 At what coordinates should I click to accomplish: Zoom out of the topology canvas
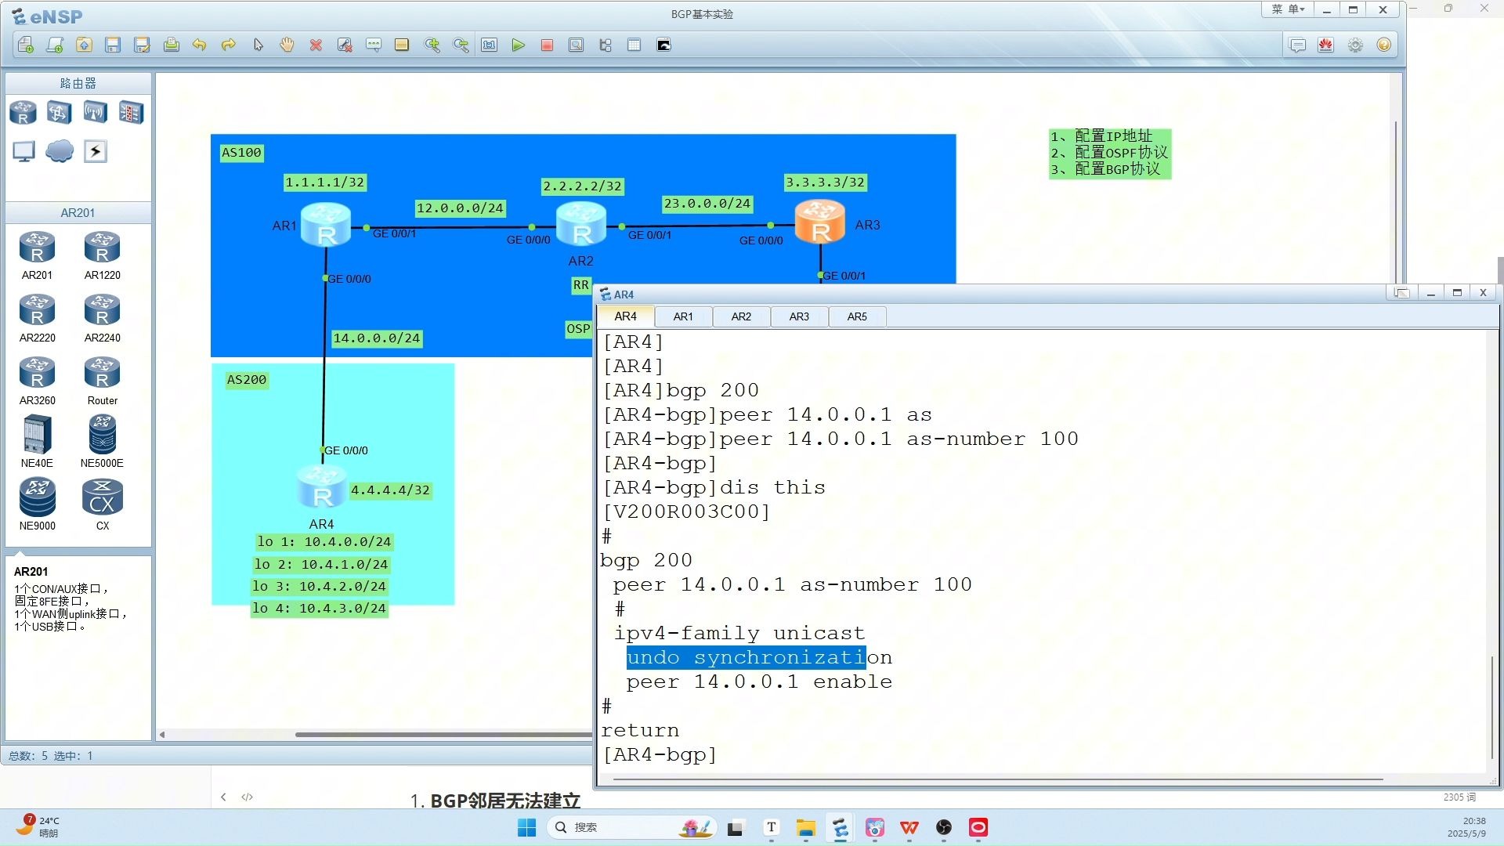tap(461, 45)
